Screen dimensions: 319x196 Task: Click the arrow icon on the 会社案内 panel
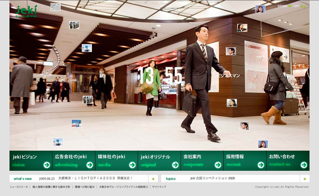(218, 165)
